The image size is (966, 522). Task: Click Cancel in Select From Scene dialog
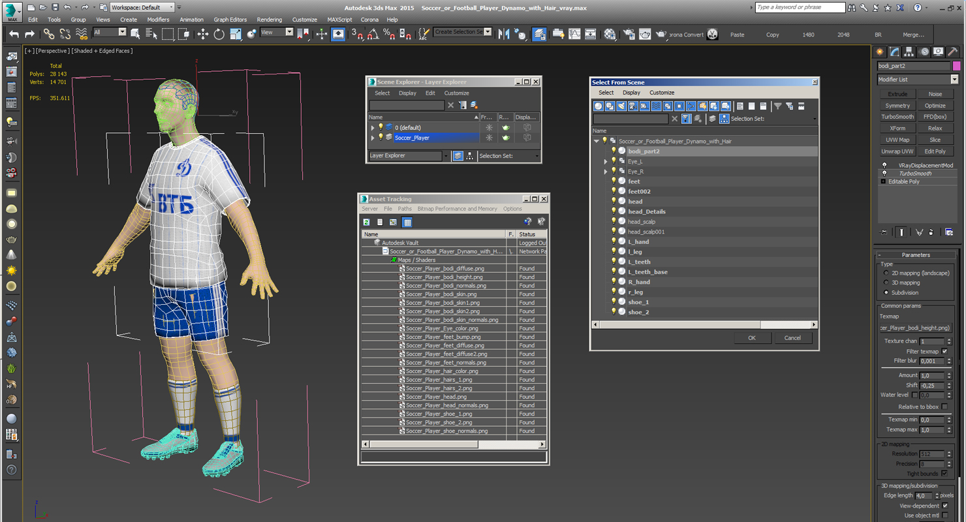coord(792,338)
